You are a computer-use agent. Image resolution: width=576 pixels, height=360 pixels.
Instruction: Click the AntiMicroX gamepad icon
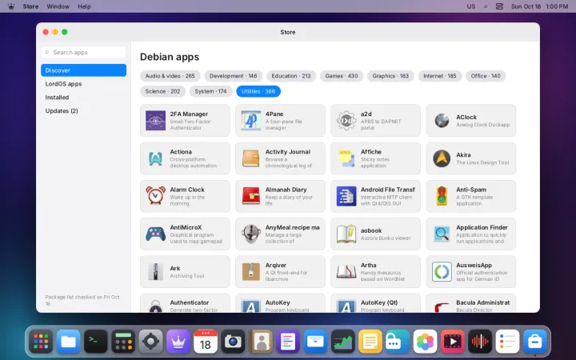[x=155, y=234]
